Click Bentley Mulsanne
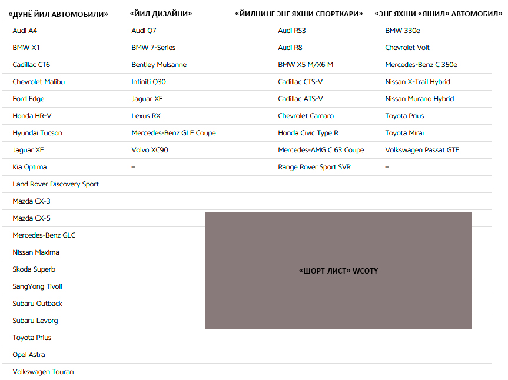 159,65
